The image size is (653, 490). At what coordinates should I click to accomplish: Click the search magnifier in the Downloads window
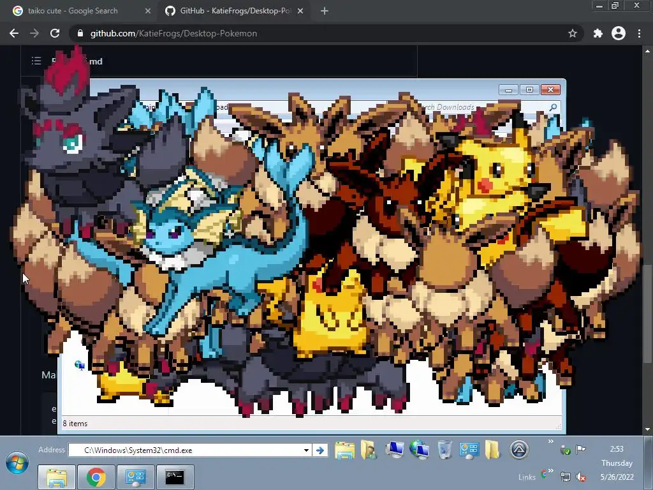553,107
